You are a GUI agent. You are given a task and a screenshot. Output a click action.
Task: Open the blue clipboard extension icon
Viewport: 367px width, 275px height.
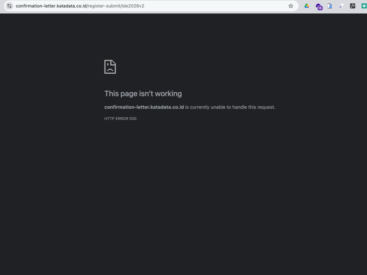[x=330, y=6]
